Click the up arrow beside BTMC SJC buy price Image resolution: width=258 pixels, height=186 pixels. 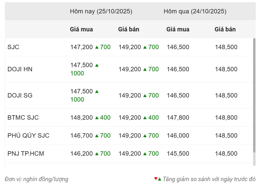tap(97, 118)
